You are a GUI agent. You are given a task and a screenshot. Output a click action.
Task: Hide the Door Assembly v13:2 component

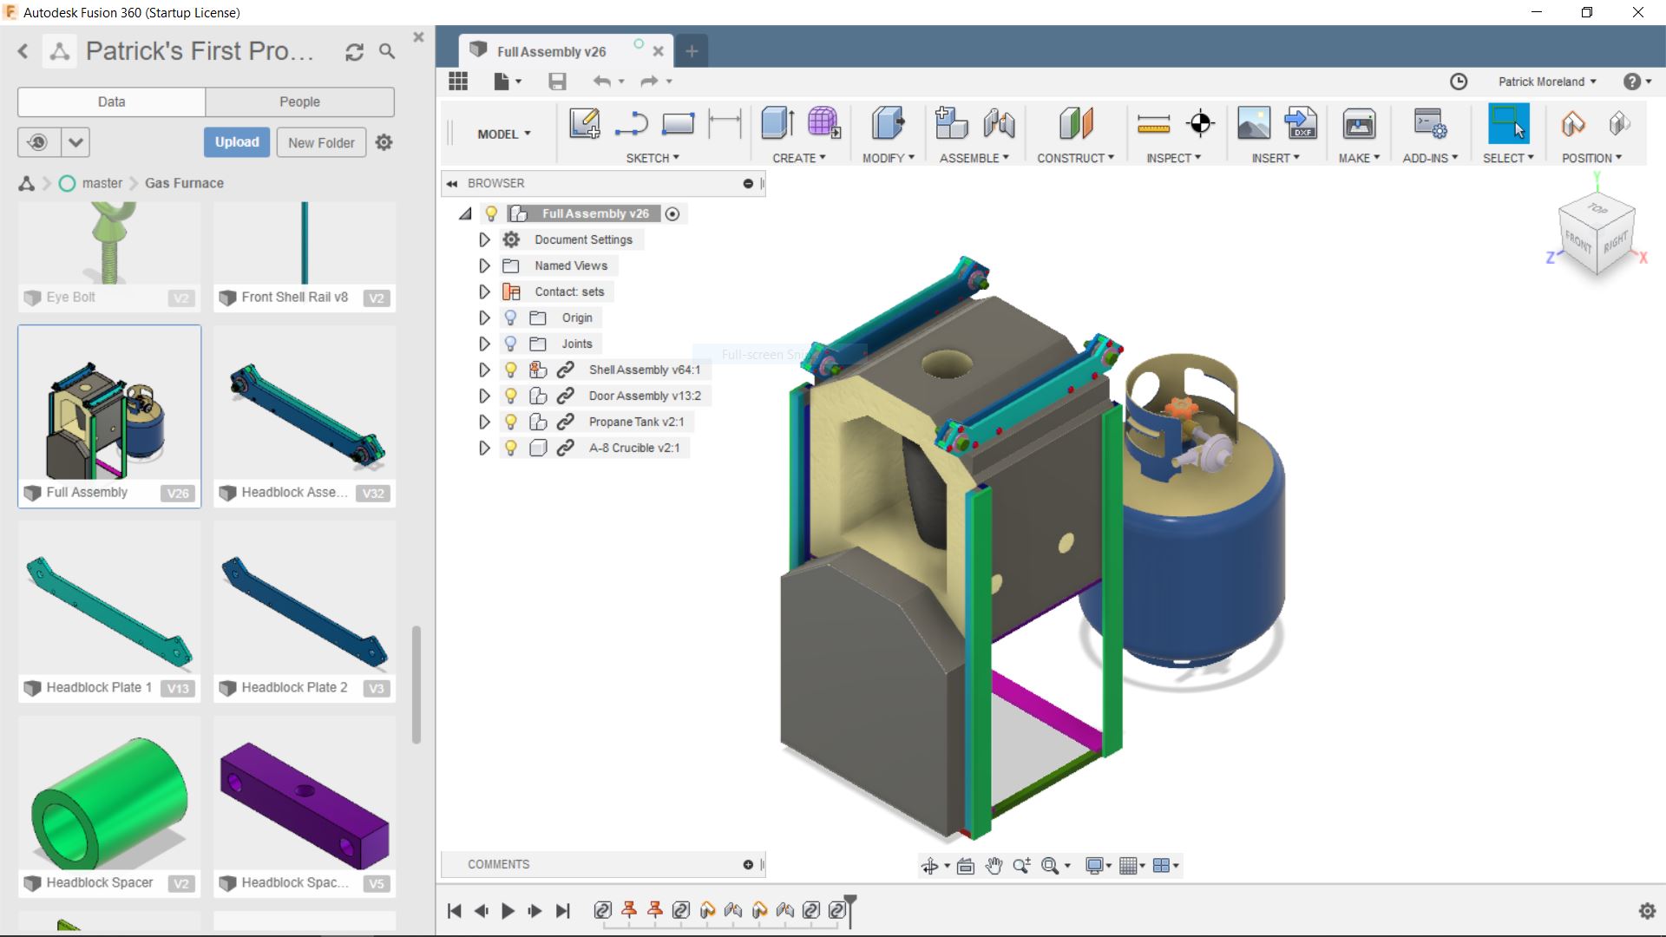[510, 396]
